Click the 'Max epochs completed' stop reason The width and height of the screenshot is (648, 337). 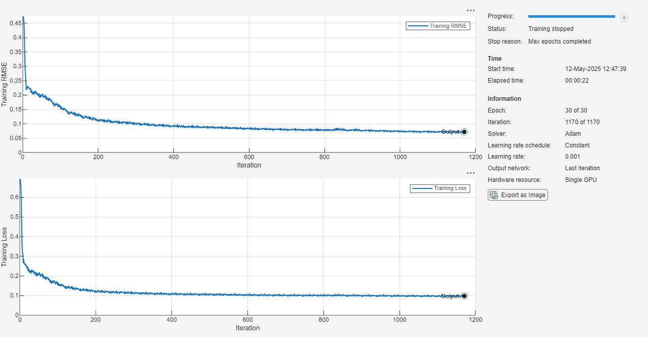559,42
